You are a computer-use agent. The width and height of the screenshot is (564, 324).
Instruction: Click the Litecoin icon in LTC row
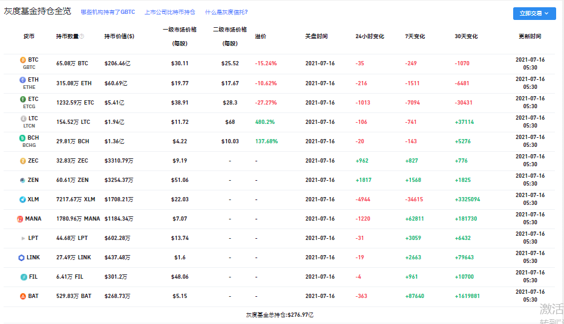24,118
